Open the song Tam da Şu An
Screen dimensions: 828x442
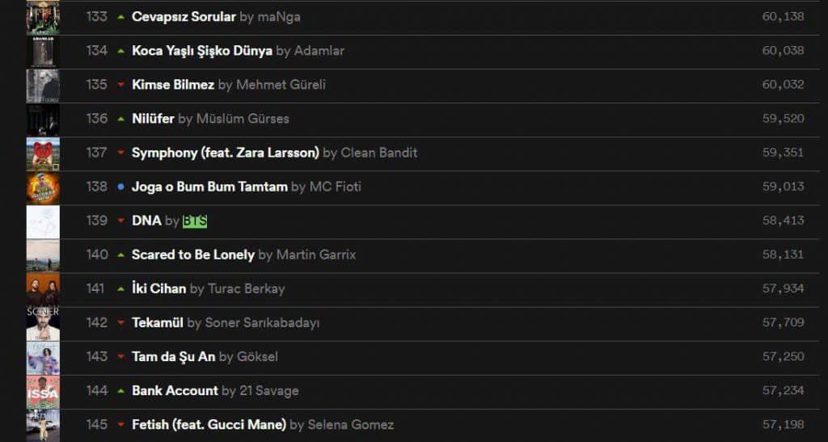173,356
